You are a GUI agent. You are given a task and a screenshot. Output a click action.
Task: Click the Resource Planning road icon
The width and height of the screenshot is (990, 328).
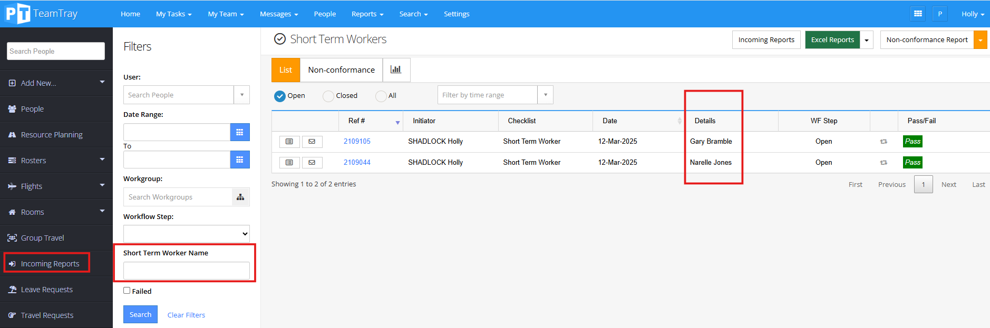12,135
